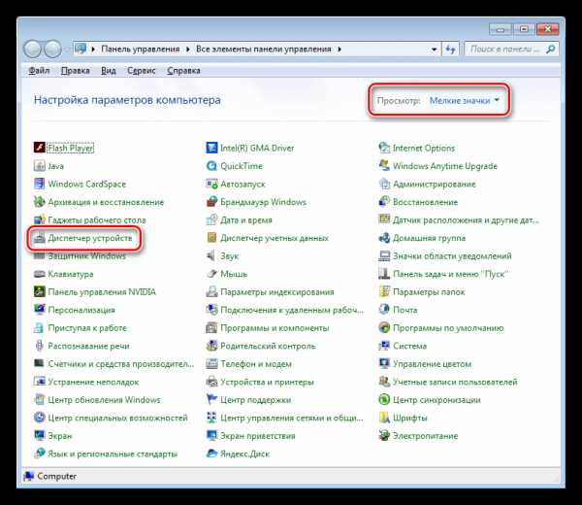Open the Яндекс.Диск icon
Image resolution: width=582 pixels, height=505 pixels.
point(211,454)
